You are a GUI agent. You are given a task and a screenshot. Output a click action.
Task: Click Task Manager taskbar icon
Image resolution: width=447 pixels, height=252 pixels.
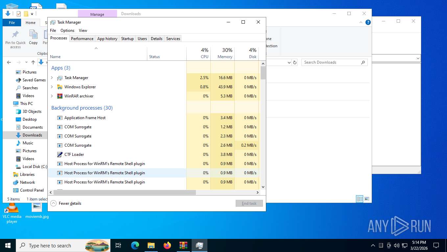click(200, 245)
